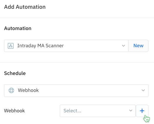The width and height of the screenshot is (154, 124).
Task: Click the Intraday MA Scanner automation name
Action: click(x=40, y=46)
